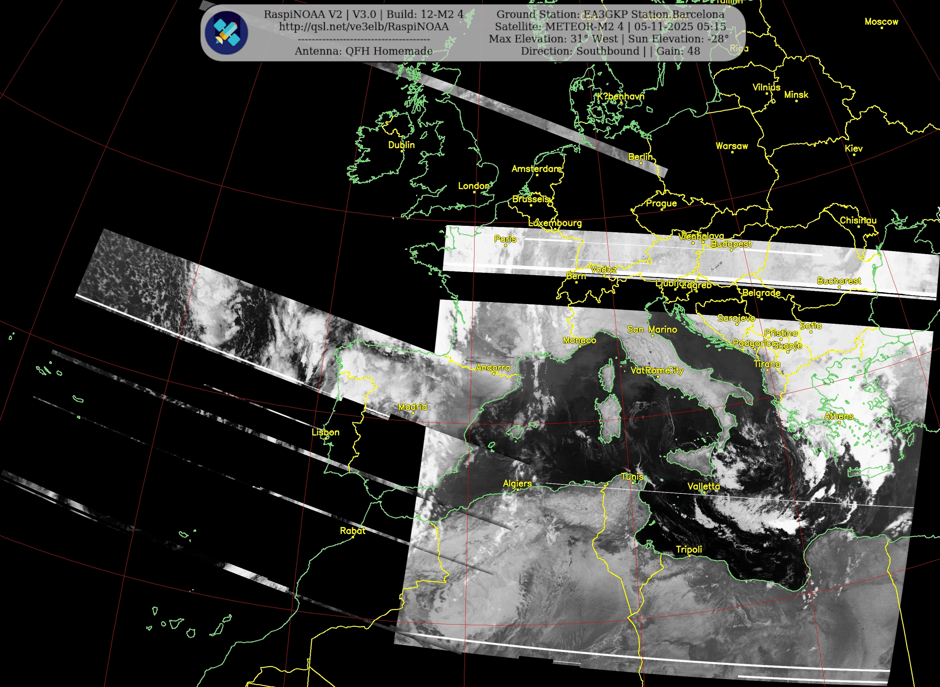Screen dimensions: 940x687
Task: Click the Warsaw city label
Action: coord(731,146)
